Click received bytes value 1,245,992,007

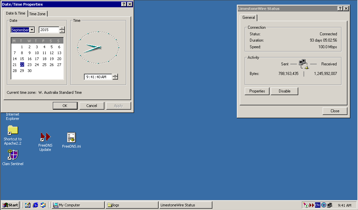point(325,74)
